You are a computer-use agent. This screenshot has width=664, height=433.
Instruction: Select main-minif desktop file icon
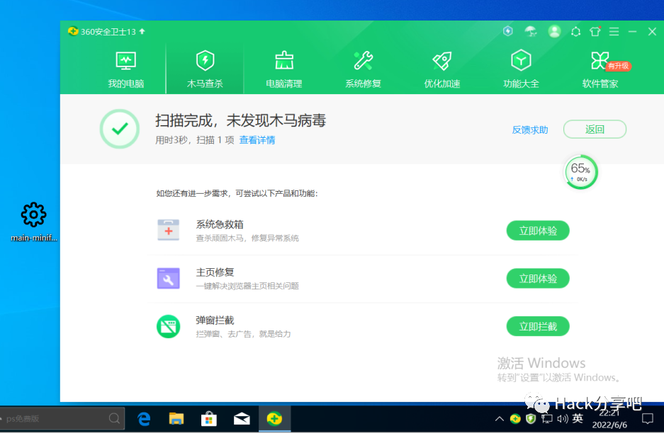coord(33,221)
